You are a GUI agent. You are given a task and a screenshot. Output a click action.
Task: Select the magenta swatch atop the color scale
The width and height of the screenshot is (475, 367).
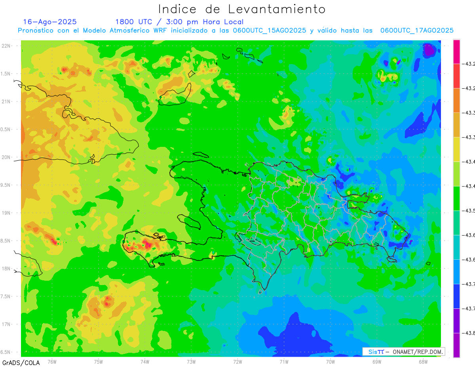point(456,51)
